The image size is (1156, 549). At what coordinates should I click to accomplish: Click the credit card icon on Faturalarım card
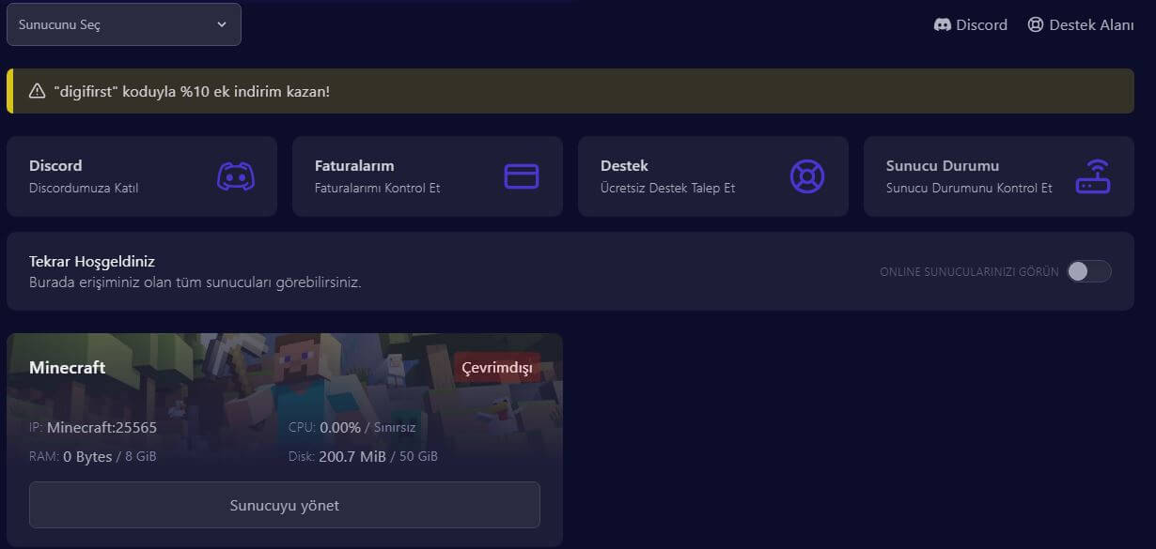click(522, 176)
